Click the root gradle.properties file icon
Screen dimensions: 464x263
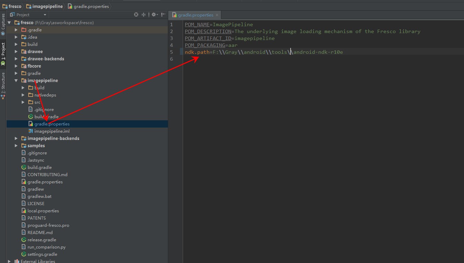pos(24,182)
